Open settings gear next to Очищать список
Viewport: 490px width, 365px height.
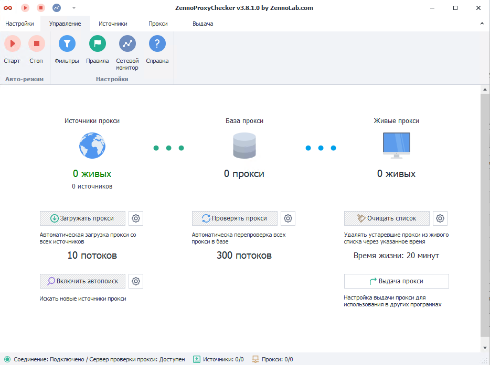[x=440, y=218]
